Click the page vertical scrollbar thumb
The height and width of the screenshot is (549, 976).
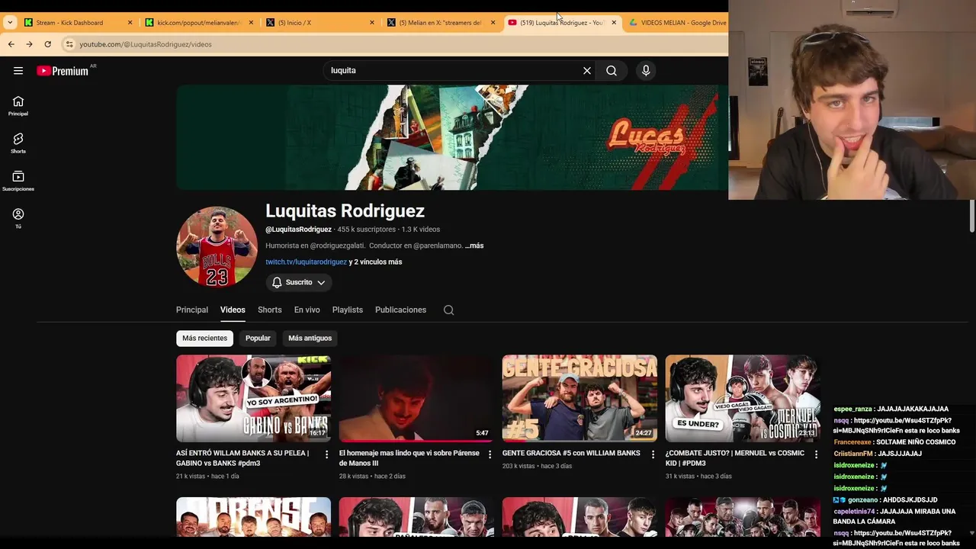[971, 216]
